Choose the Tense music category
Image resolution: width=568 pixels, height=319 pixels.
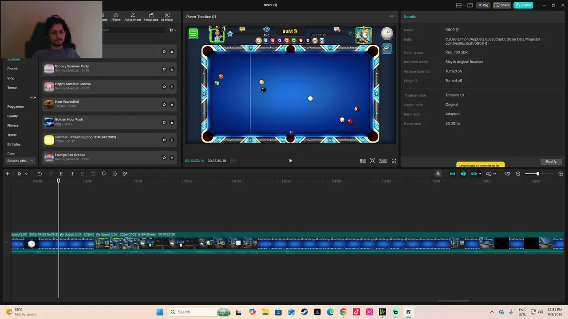[12, 88]
